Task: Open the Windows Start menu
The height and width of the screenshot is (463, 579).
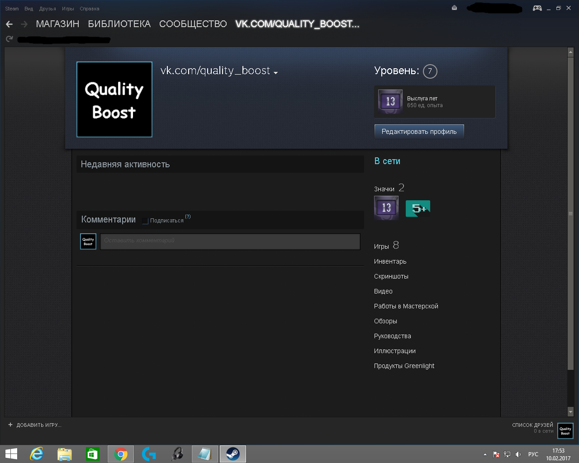Action: coord(11,454)
